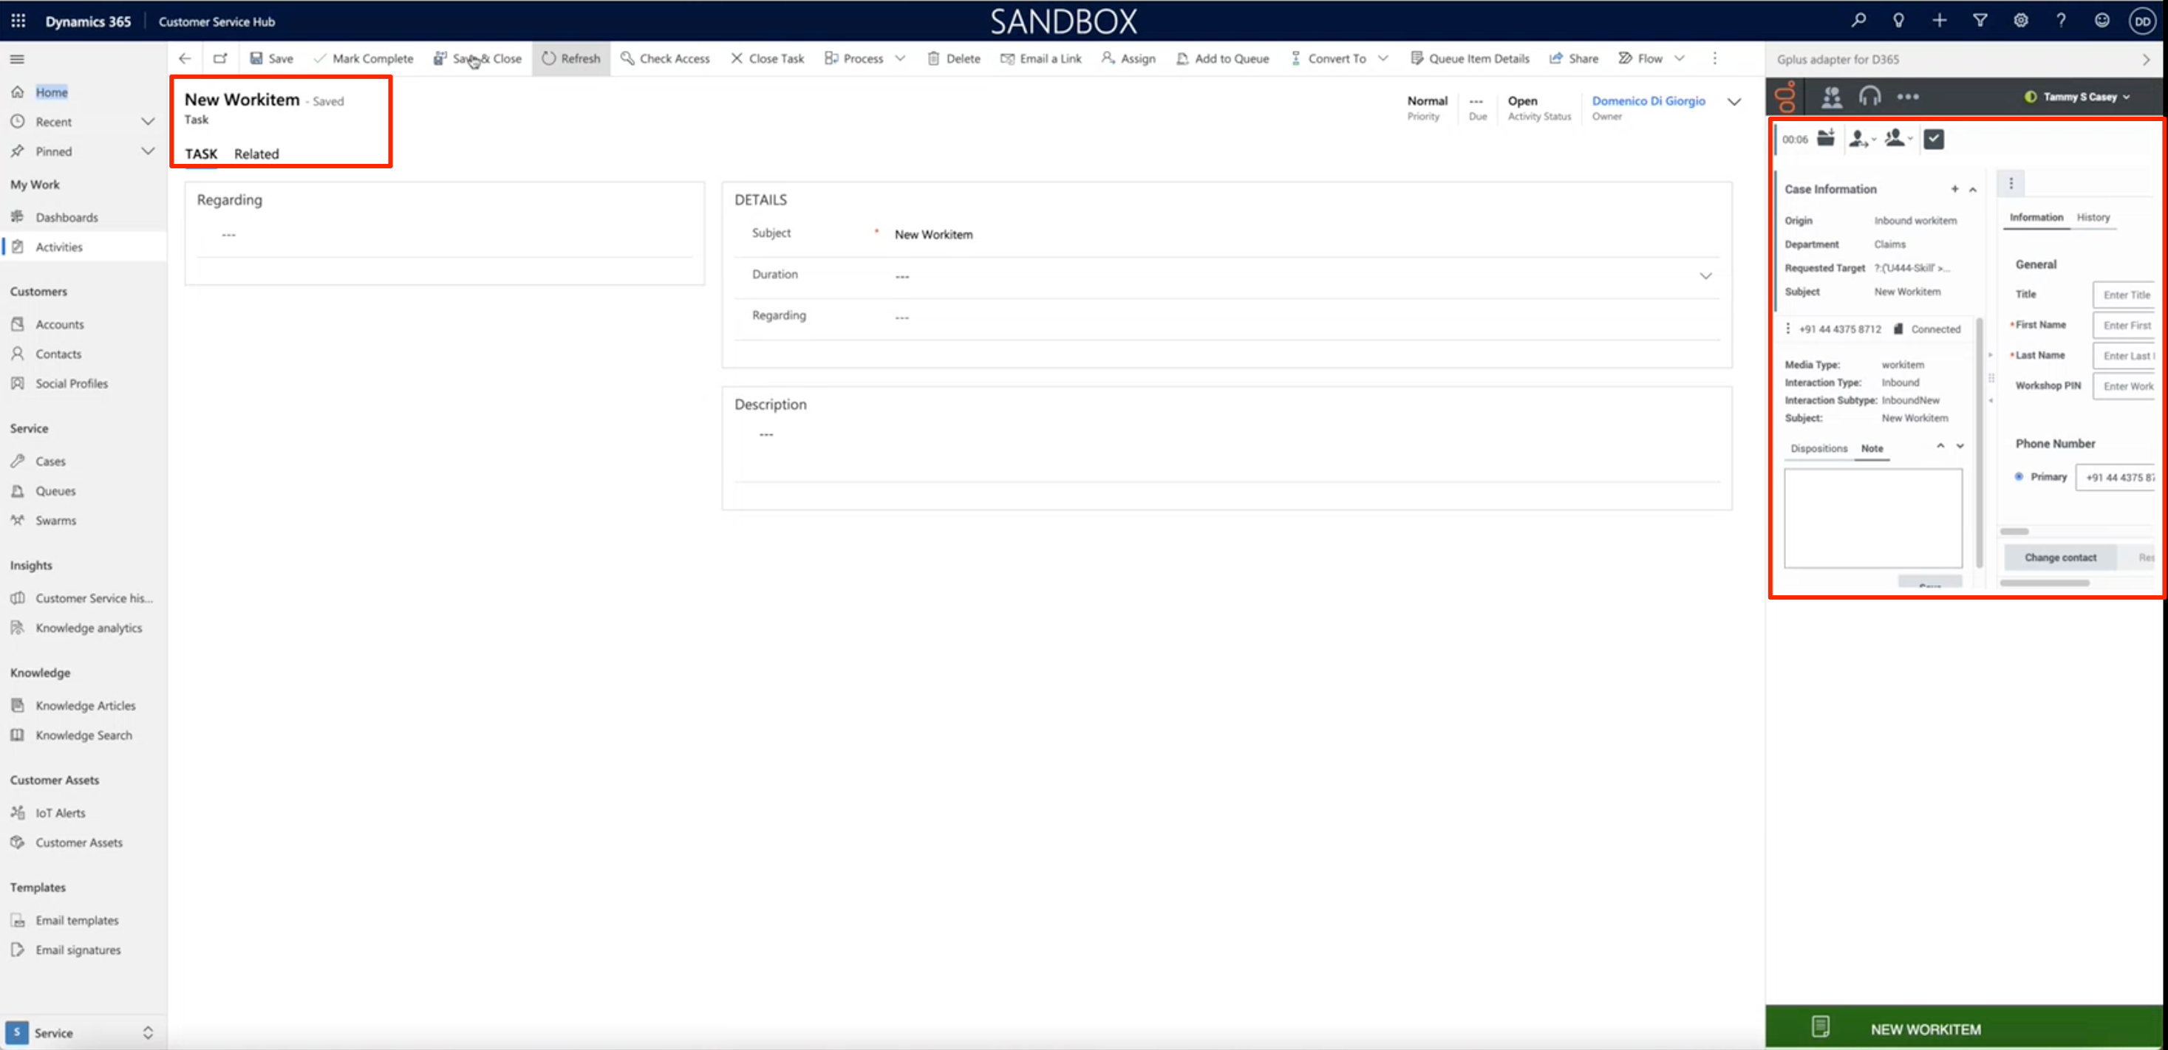Screen dimensions: 2168x1050
Task: Open the advanced find filter icon
Action: [1980, 21]
